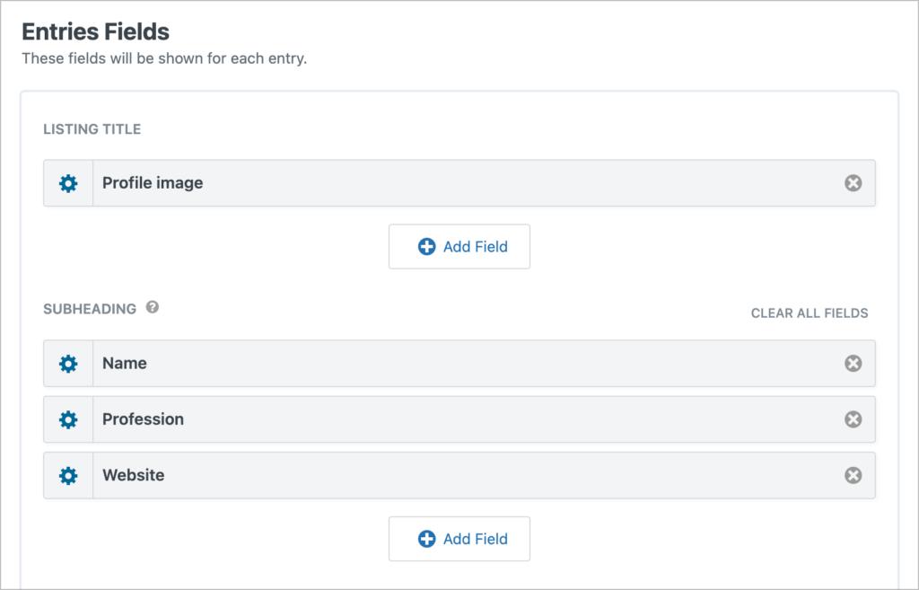The image size is (919, 590).
Task: Open settings for the Website field
Action: pyautogui.click(x=68, y=475)
